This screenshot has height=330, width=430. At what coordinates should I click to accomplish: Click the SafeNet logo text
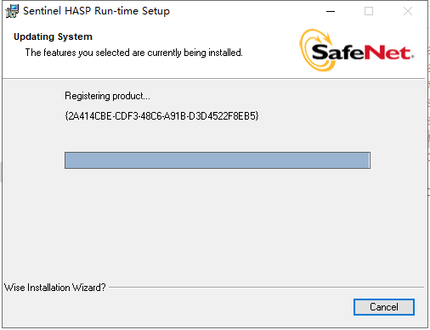tap(363, 53)
